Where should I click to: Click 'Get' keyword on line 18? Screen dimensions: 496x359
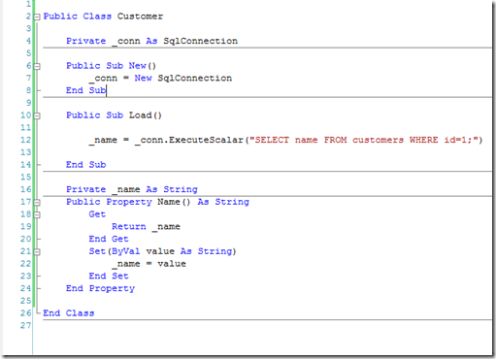pos(97,214)
